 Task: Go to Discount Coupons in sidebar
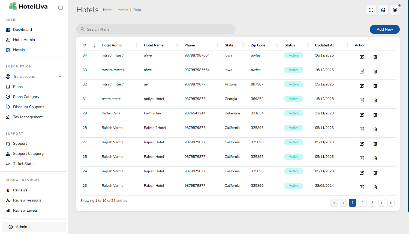(28, 107)
